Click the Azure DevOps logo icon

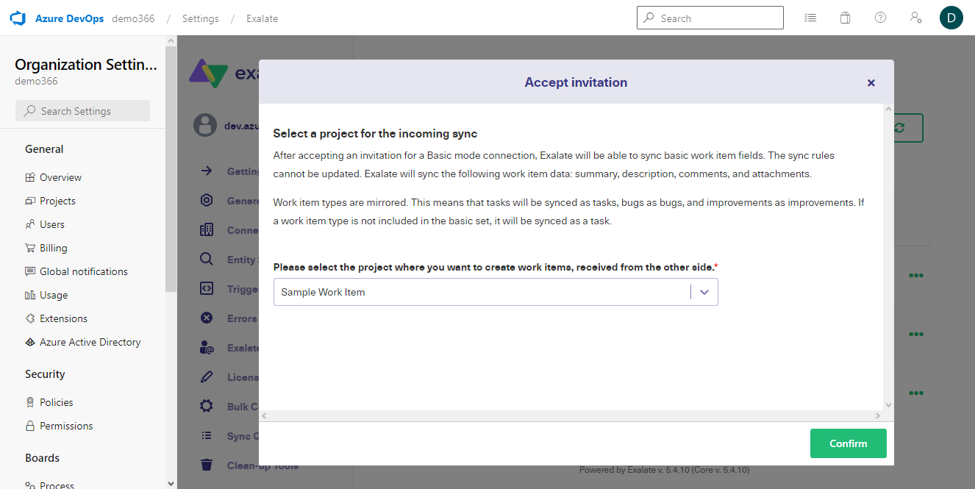point(18,18)
